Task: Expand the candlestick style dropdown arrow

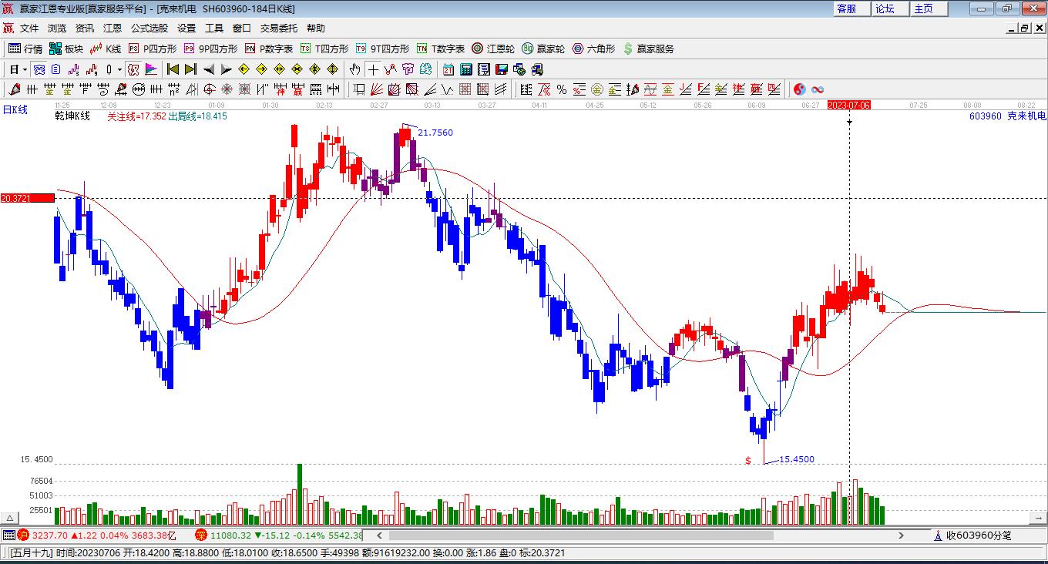Action: click(x=119, y=69)
